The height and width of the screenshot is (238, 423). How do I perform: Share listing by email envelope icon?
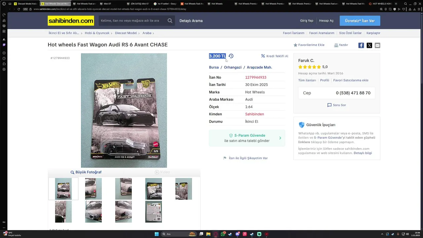coord(377,45)
